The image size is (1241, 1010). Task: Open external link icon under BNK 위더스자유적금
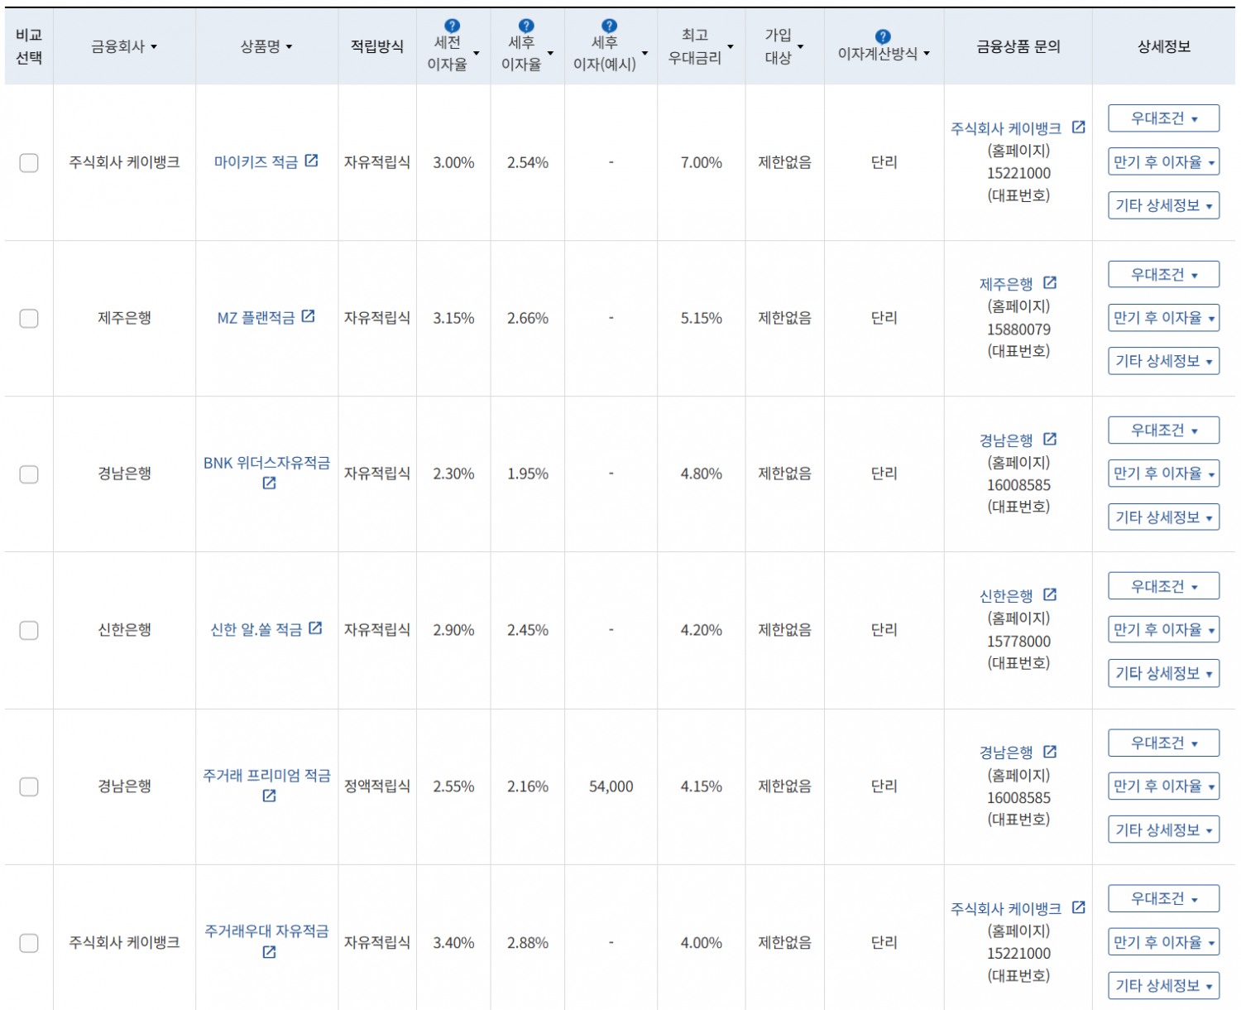pyautogui.click(x=269, y=483)
